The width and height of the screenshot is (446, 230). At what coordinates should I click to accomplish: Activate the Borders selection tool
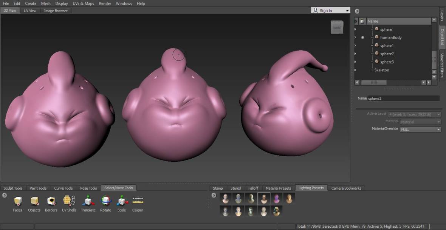click(51, 201)
